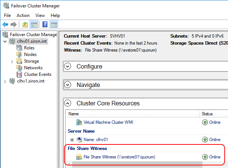This screenshot has height=168, width=228.
Task: Click the SVHV01 current host server value
Action: [x=117, y=36]
